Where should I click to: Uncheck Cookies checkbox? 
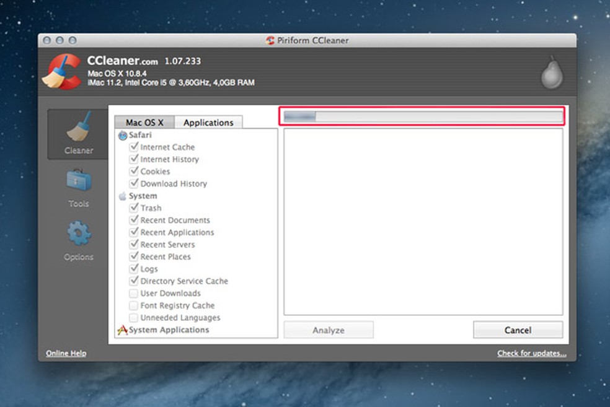click(134, 171)
